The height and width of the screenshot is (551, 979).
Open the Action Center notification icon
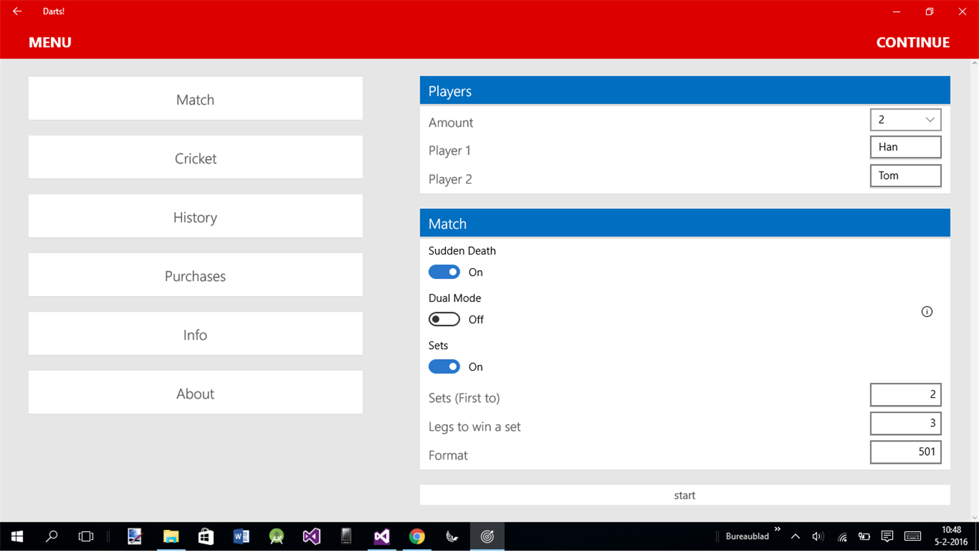point(887,537)
